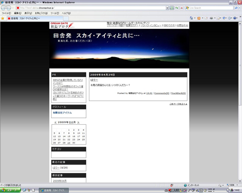Open the はてー link under 最近の記事
This screenshot has width=242, height=193.
point(56,168)
